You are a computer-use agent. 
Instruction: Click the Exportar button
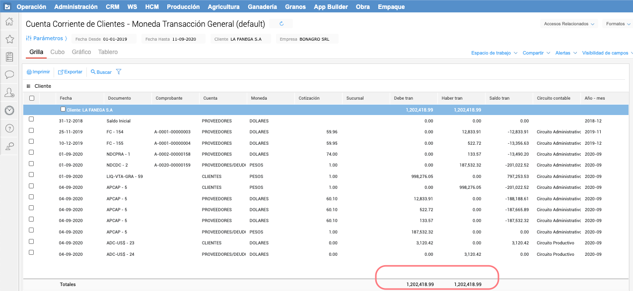[70, 72]
